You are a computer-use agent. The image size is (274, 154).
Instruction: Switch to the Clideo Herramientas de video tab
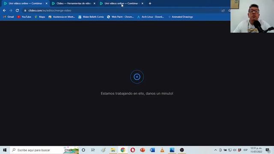click(74, 3)
